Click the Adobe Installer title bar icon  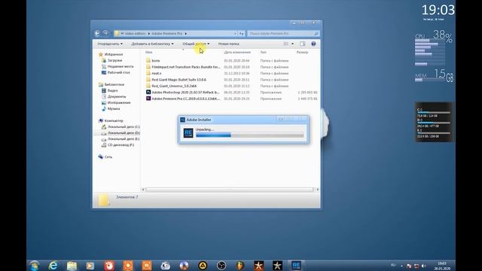(x=182, y=120)
